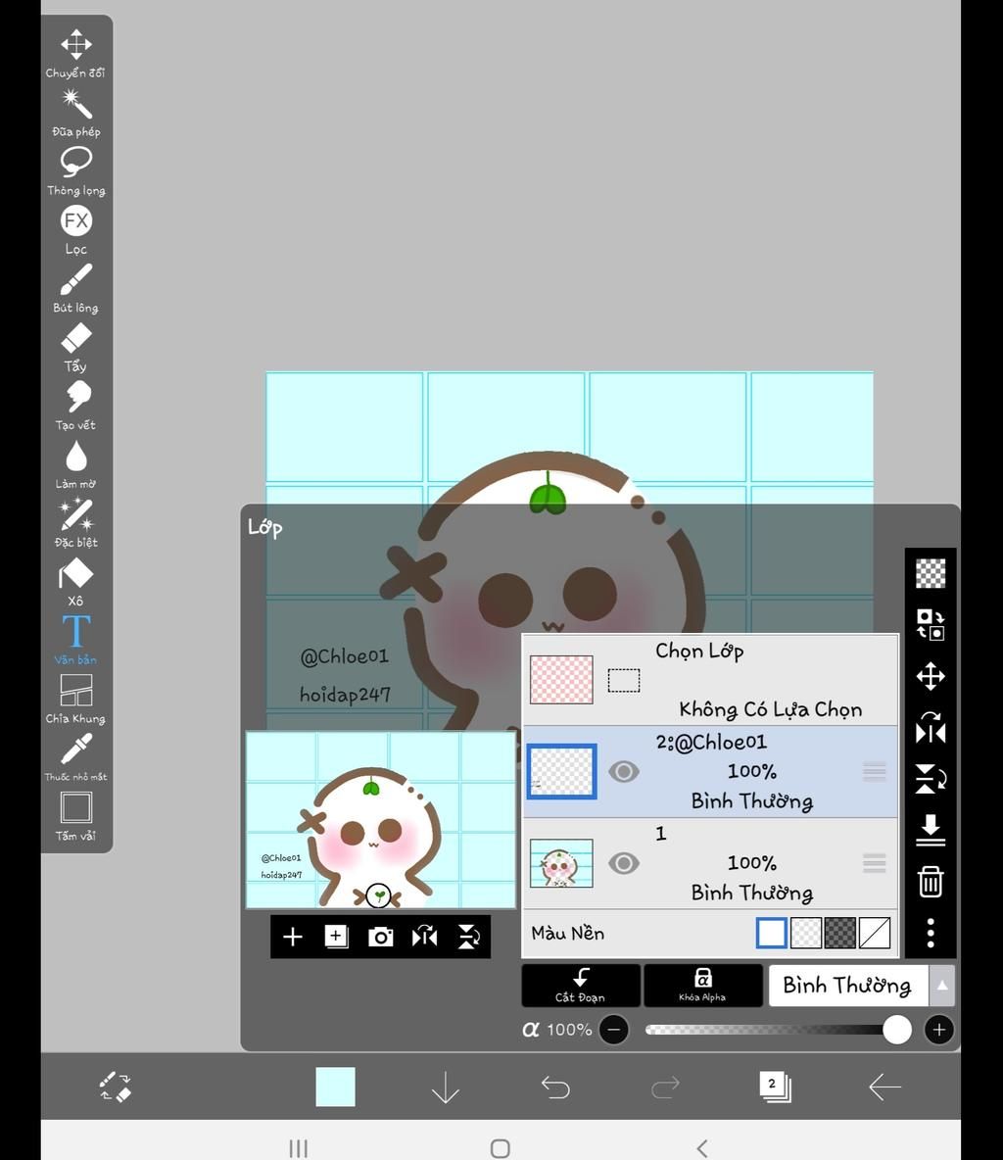The width and height of the screenshot is (1003, 1160).
Task: Choose the diagonal-line no-background option
Action: (x=875, y=933)
